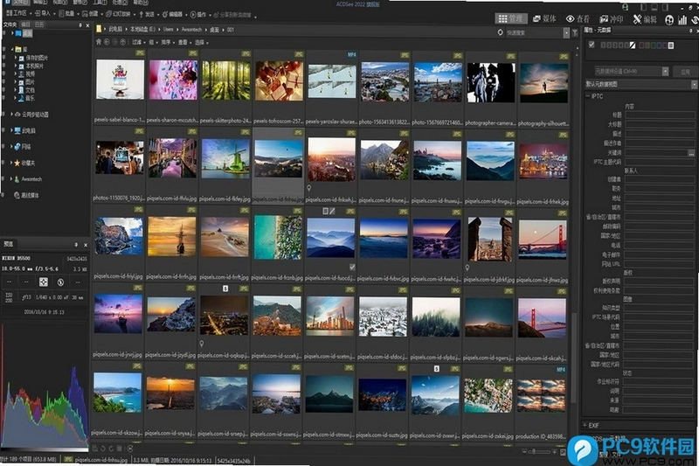Screen dimensions: 699x466
Task: Switch to 媒体 (Media) mode
Action: tap(544, 18)
